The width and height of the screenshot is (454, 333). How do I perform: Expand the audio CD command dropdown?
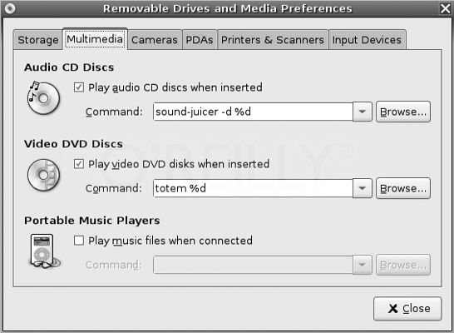tap(363, 112)
